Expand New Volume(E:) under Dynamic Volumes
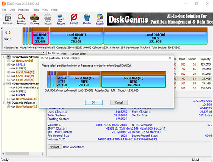Viewport: 213px width, 162px height. pyautogui.click(x=8, y=106)
